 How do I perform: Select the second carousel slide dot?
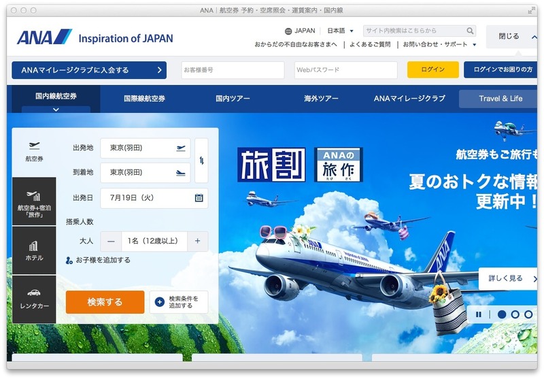click(x=515, y=314)
